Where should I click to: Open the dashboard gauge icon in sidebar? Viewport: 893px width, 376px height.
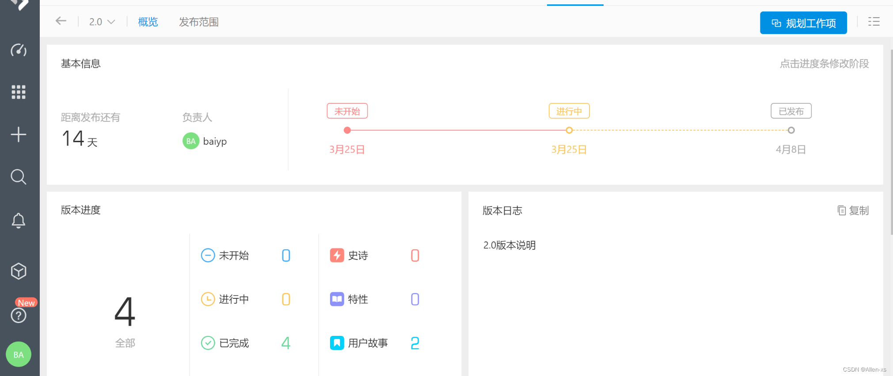pos(19,50)
